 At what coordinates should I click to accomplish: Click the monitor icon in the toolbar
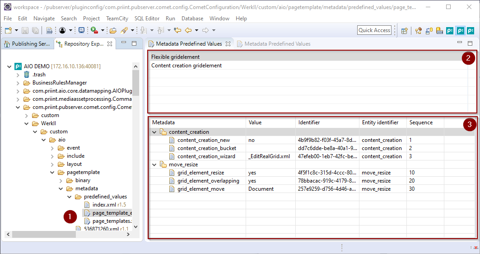click(81, 30)
